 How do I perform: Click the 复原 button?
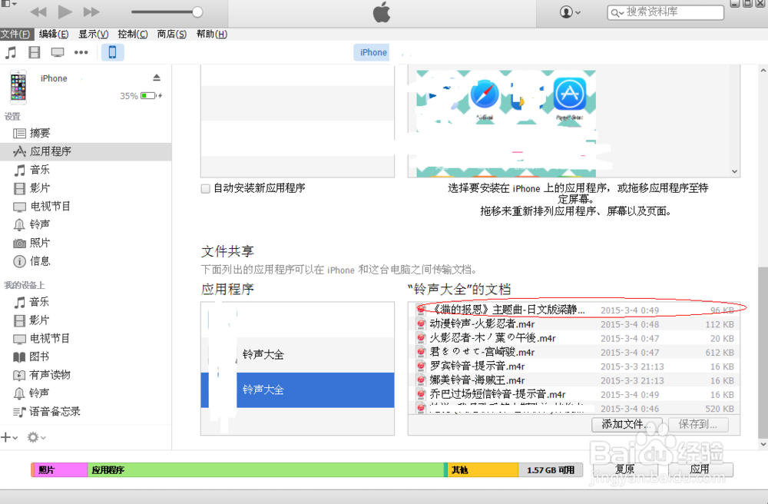point(625,469)
